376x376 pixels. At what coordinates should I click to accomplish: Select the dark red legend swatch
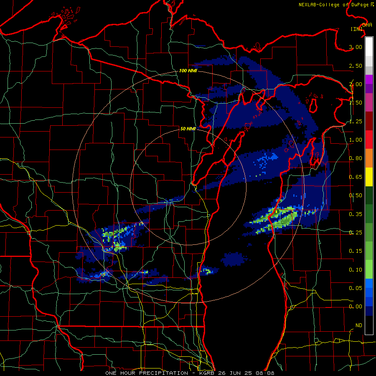point(369,121)
